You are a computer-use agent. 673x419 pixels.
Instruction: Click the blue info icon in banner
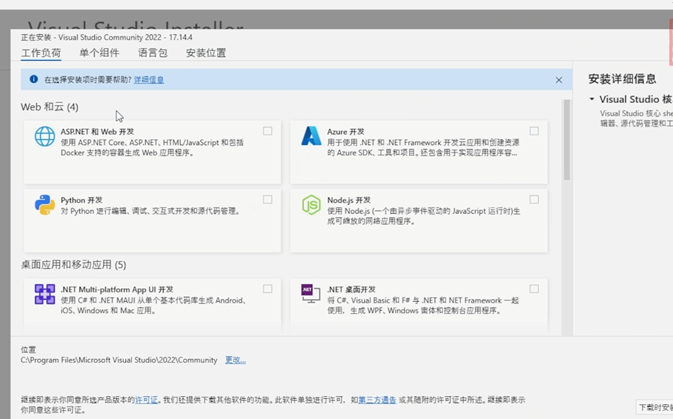click(33, 79)
